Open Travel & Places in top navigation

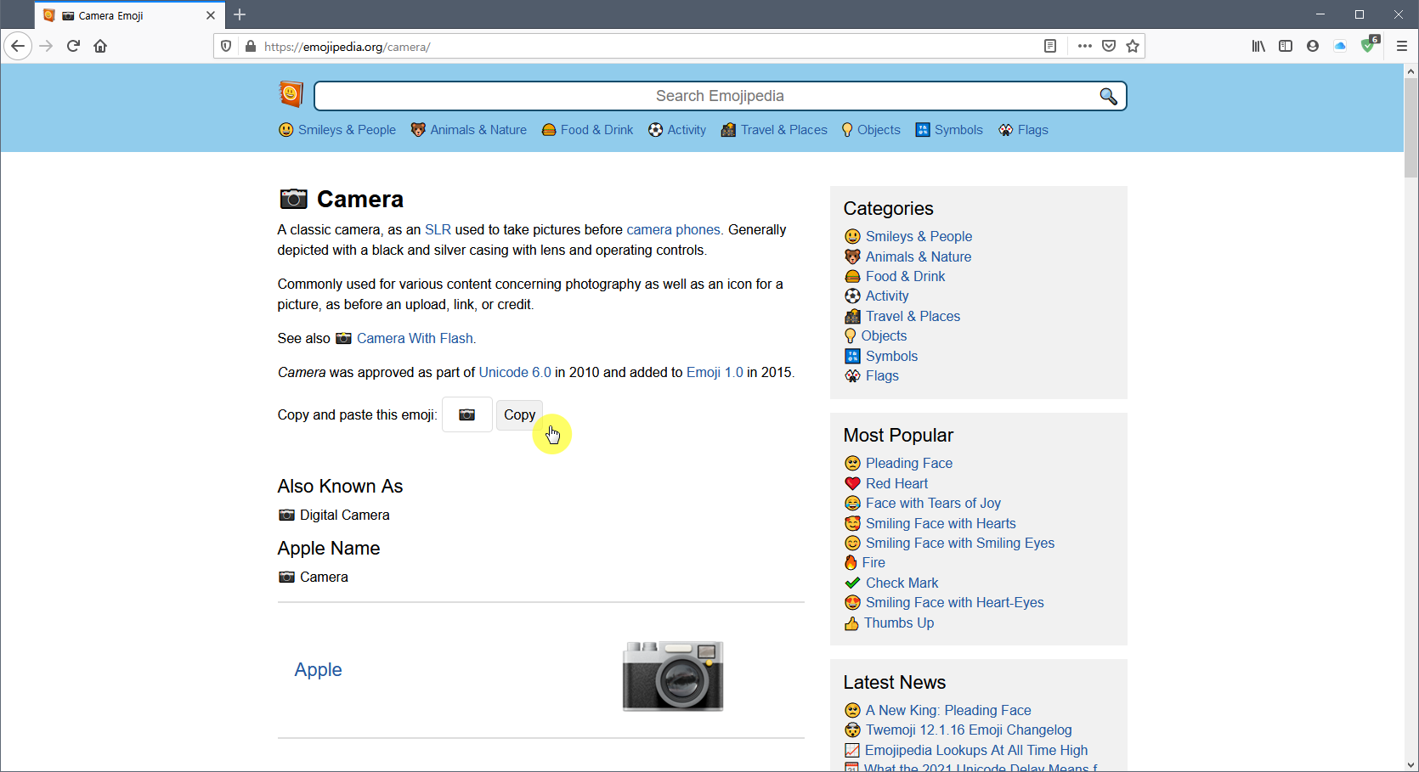pyautogui.click(x=774, y=130)
